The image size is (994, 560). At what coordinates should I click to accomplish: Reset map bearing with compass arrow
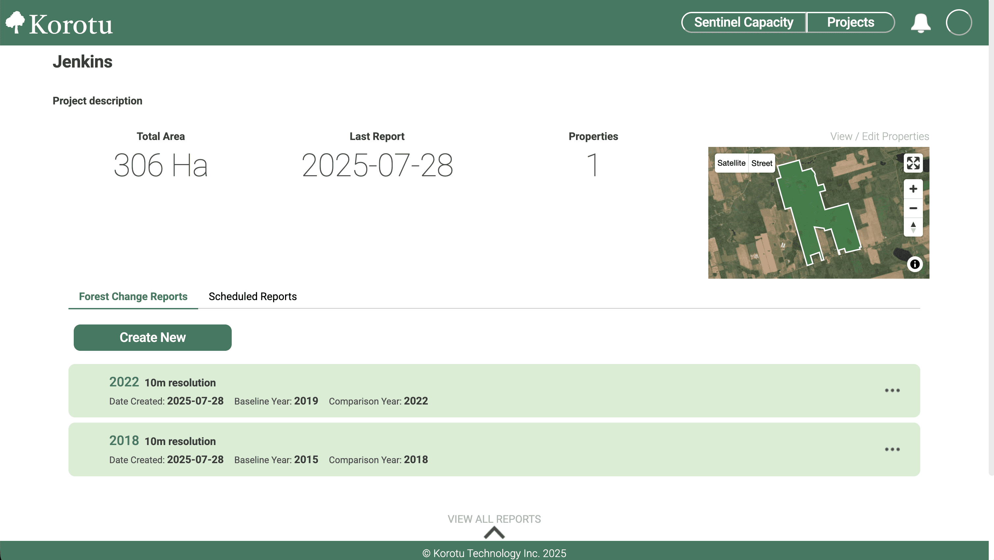913,227
